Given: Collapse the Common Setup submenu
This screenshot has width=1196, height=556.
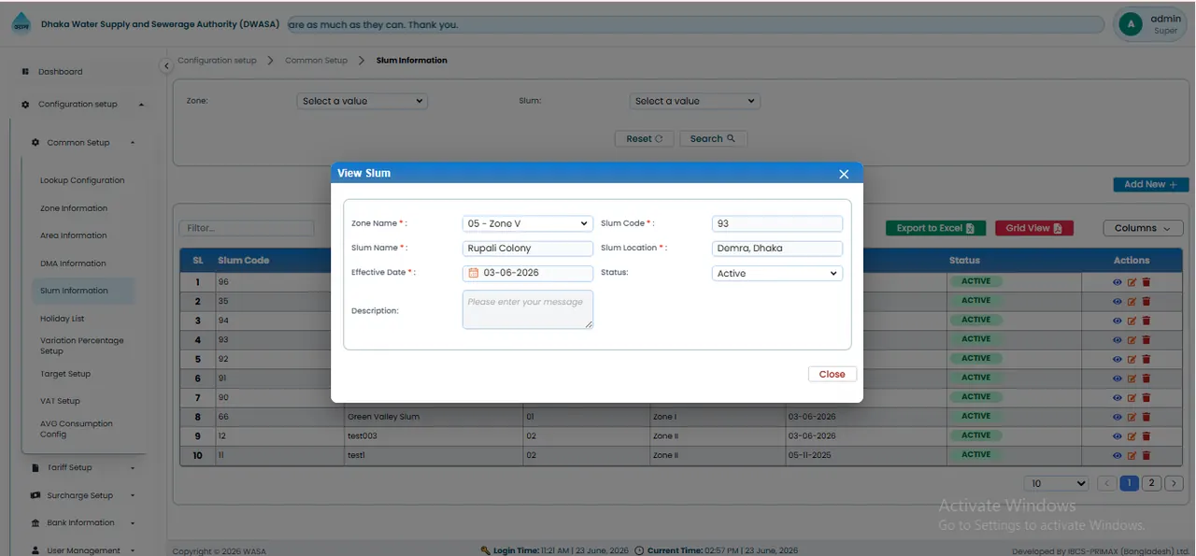Looking at the screenshot, I should coord(83,143).
